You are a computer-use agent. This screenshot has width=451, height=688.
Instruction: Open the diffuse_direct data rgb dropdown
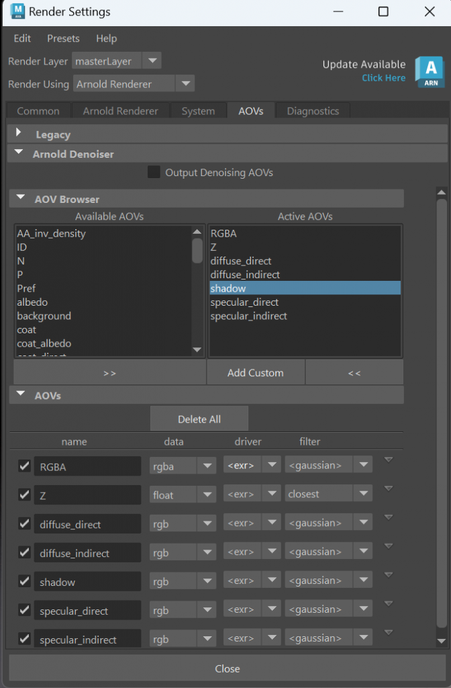(183, 523)
